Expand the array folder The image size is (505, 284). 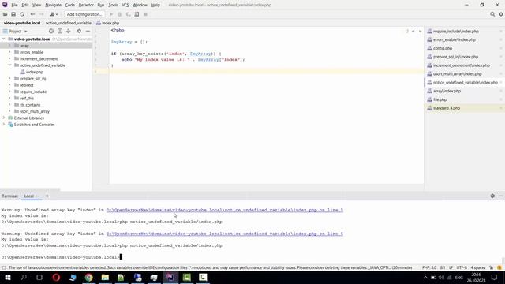coord(9,46)
